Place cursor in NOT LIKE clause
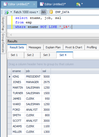Image resolution: width=99 pixels, height=137 pixels. (x=48, y=27)
